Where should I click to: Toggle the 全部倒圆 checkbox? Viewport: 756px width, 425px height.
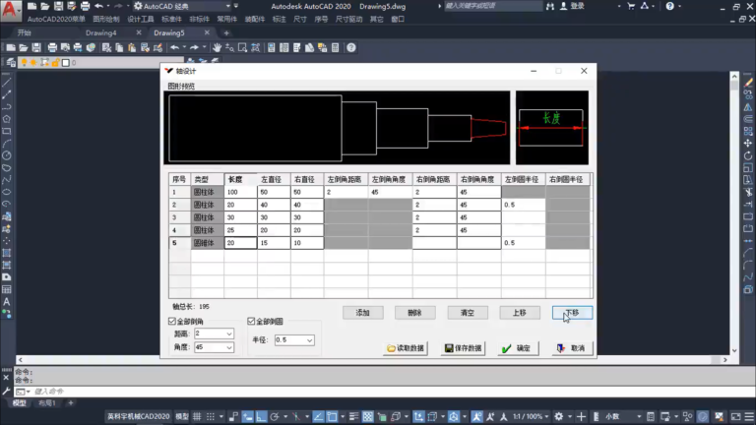pyautogui.click(x=251, y=321)
